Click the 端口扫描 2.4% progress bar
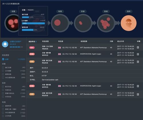This screenshot has height=120, width=143. pos(33,17)
